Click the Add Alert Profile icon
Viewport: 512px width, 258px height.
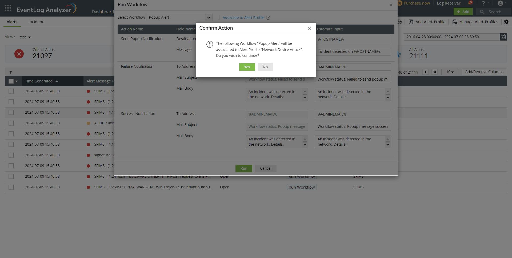pos(411,22)
